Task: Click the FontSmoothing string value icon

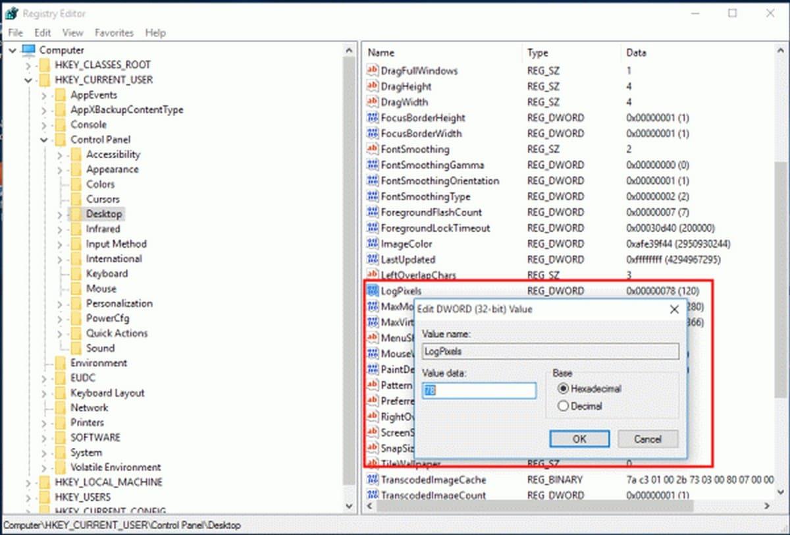Action: coord(373,150)
